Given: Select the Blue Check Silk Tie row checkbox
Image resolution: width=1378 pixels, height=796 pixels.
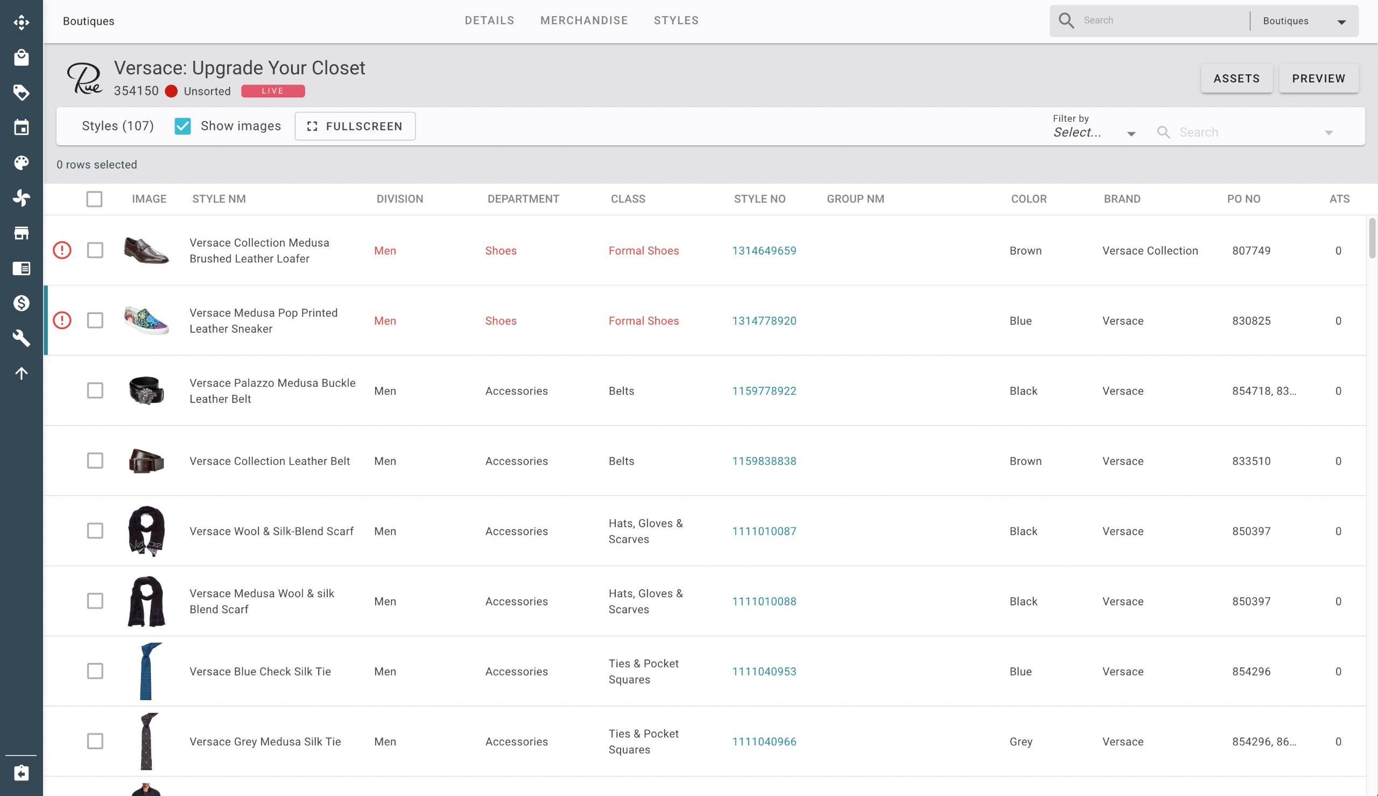Looking at the screenshot, I should (x=95, y=671).
